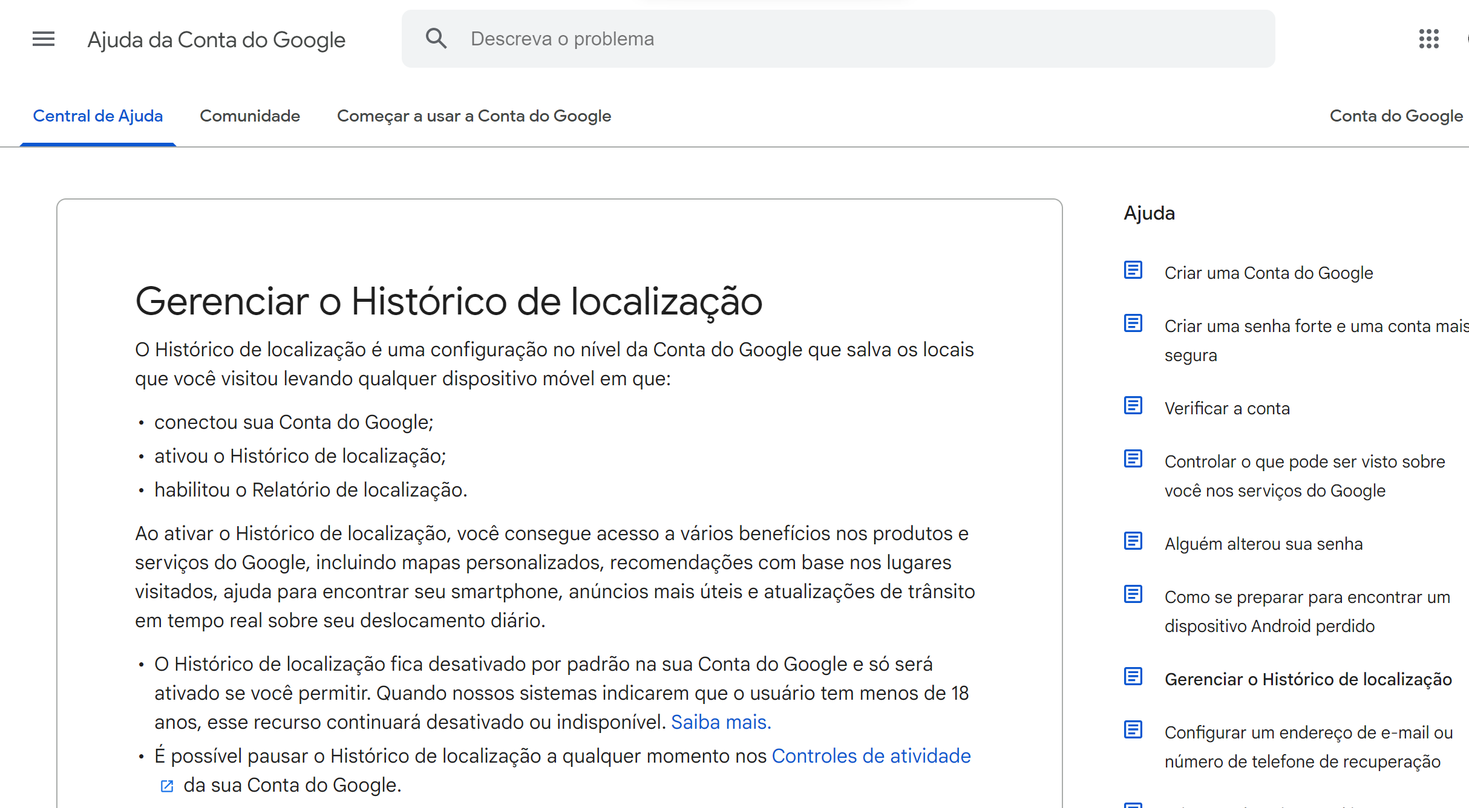Open the 'Começar a usar a Conta do Google' tab
The width and height of the screenshot is (1469, 808).
[x=474, y=116]
